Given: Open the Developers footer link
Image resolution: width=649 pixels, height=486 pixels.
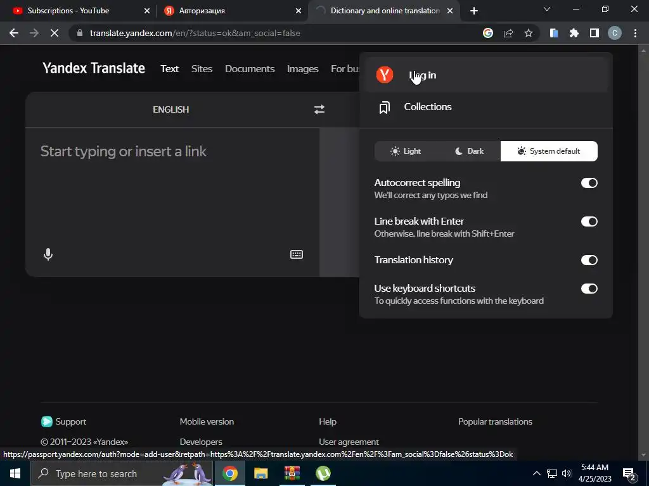Looking at the screenshot, I should click(201, 442).
